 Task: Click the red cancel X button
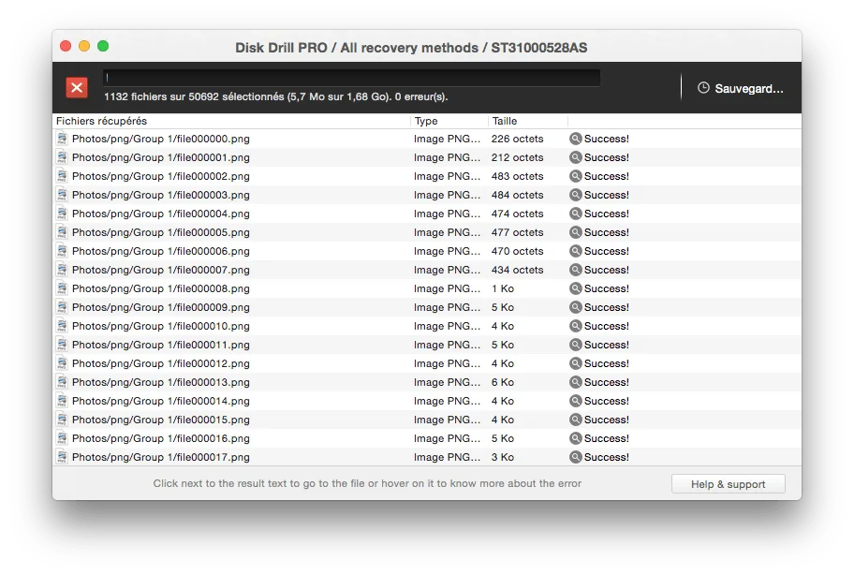pyautogui.click(x=77, y=87)
